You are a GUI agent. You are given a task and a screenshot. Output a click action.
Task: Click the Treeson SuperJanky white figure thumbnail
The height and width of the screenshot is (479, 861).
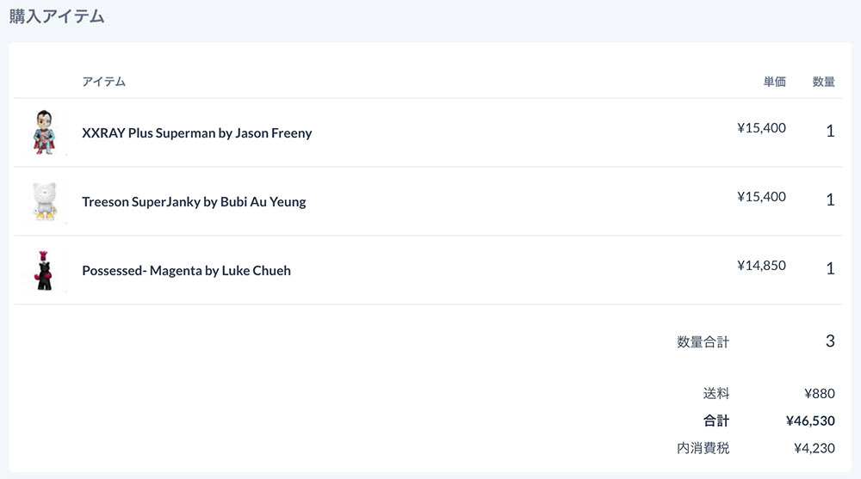[44, 201]
